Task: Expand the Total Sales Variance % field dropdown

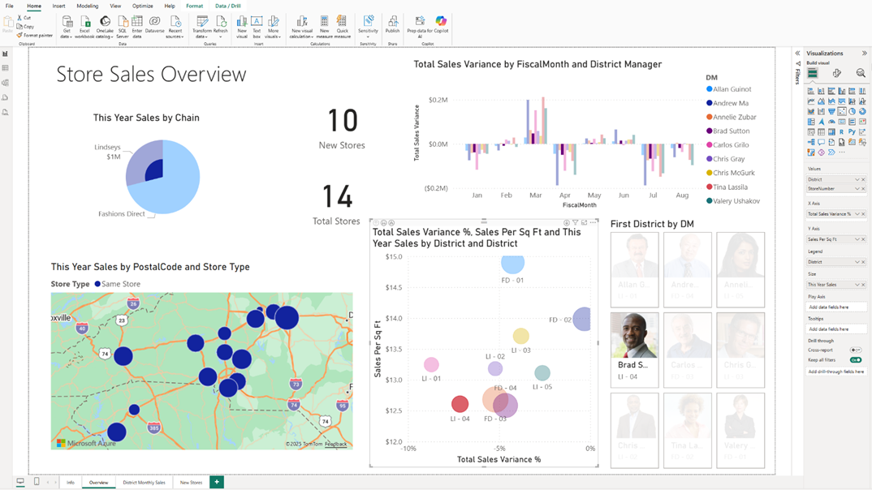Action: coord(857,214)
